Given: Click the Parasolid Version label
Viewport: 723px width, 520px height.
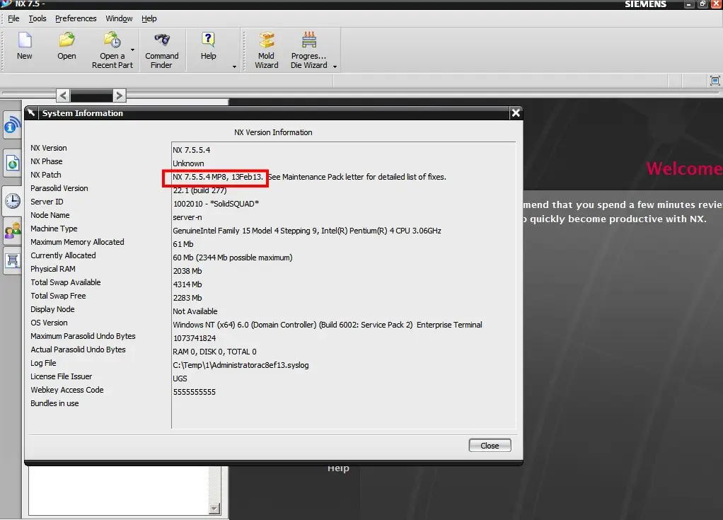Looking at the screenshot, I should click(x=59, y=188).
